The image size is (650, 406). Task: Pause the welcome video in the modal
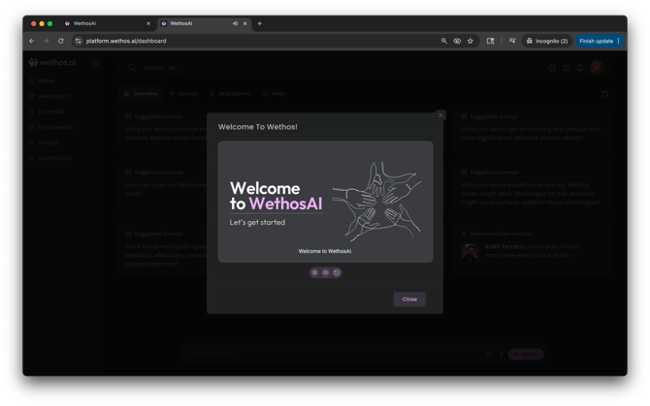(314, 272)
